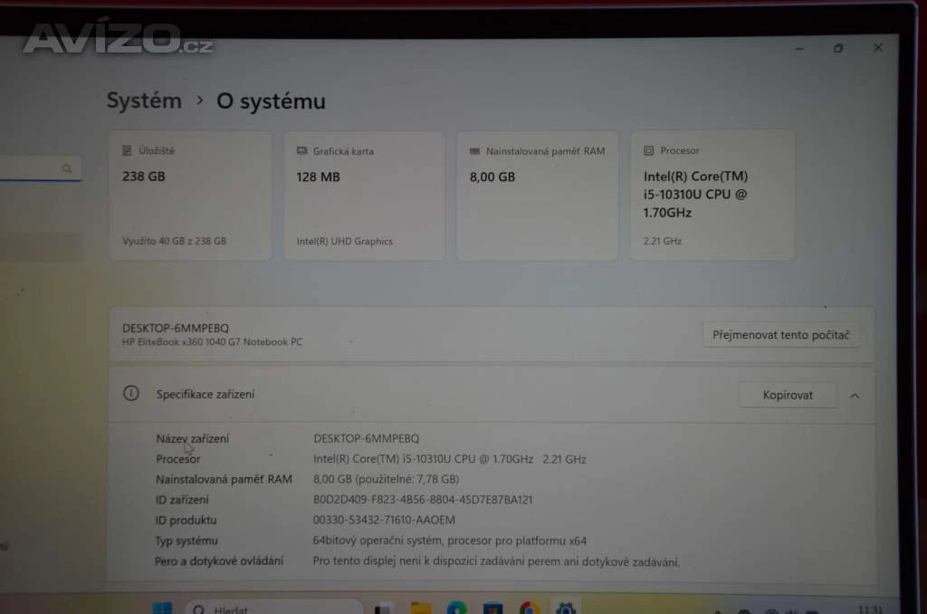The height and width of the screenshot is (614, 927).
Task: Click Přejmenovat tento počítač button
Action: (x=781, y=335)
